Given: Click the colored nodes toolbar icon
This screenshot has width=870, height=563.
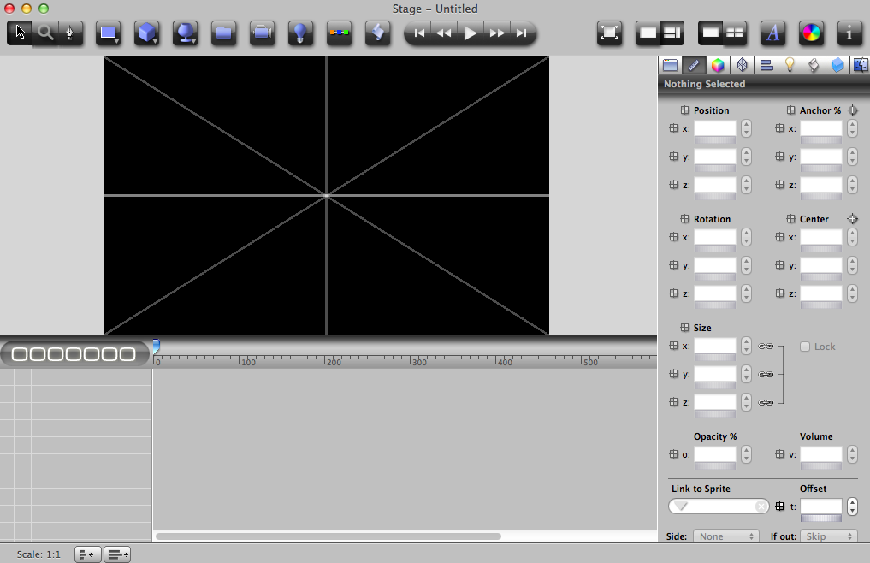Looking at the screenshot, I should point(339,33).
